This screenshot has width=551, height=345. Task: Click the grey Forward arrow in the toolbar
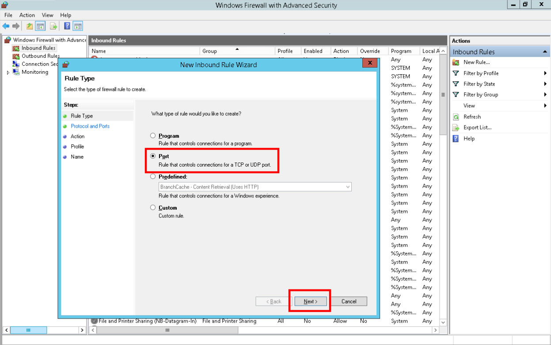pos(16,26)
